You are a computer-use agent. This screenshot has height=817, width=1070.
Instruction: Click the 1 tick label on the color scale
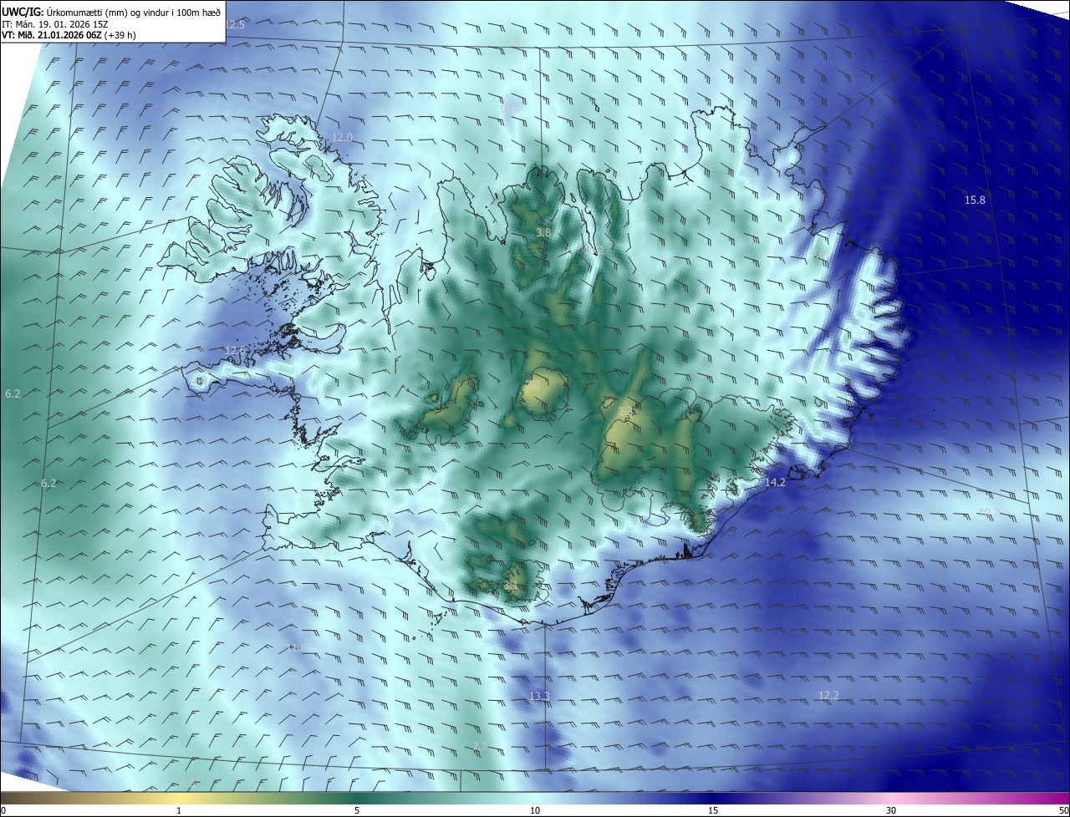[179, 810]
